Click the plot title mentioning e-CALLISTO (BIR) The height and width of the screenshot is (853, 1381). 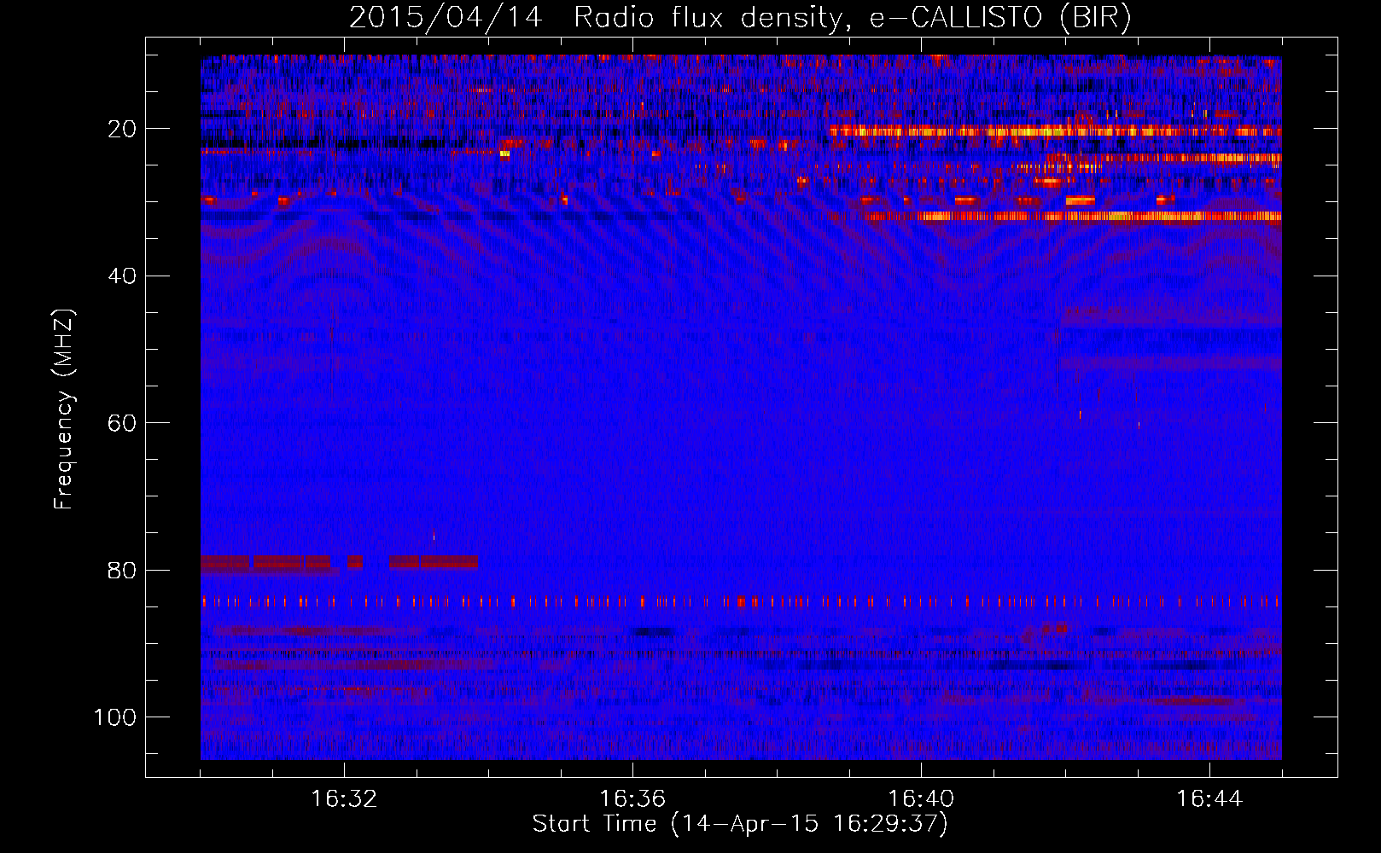coord(740,18)
